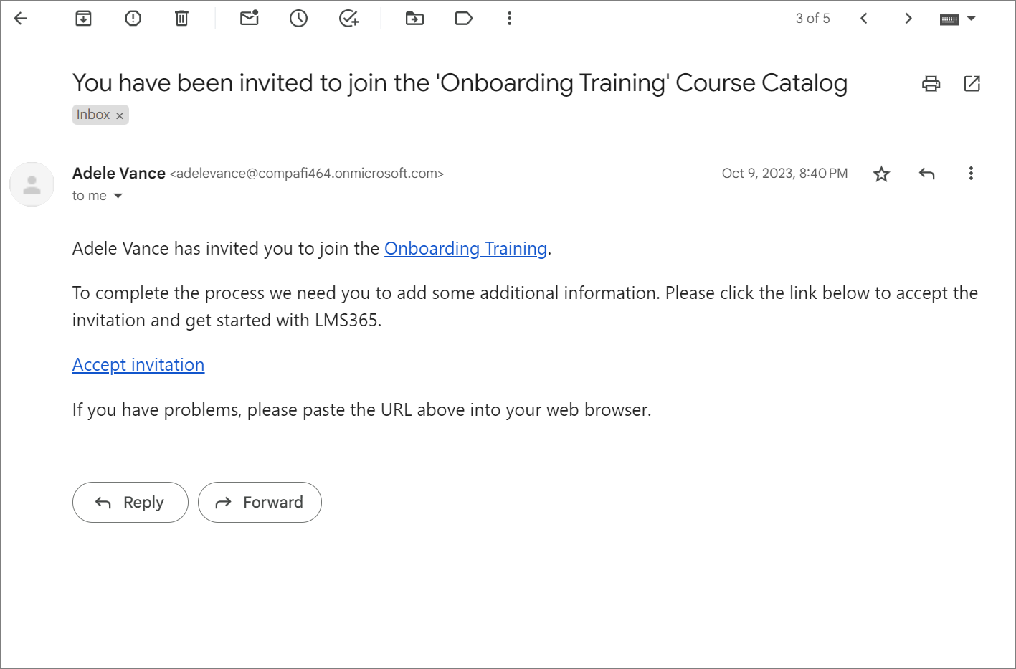The width and height of the screenshot is (1016, 669).
Task: Star the message from Adele Vance
Action: point(881,174)
